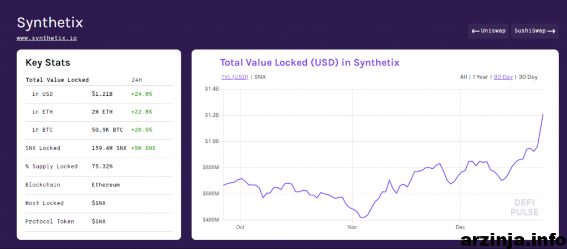The height and width of the screenshot is (249, 567).
Task: Open the www.synthetix.io link
Action: point(47,38)
